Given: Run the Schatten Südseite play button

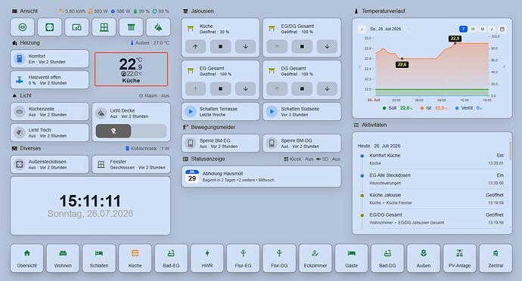Looking at the screenshot, I should 272,111.
